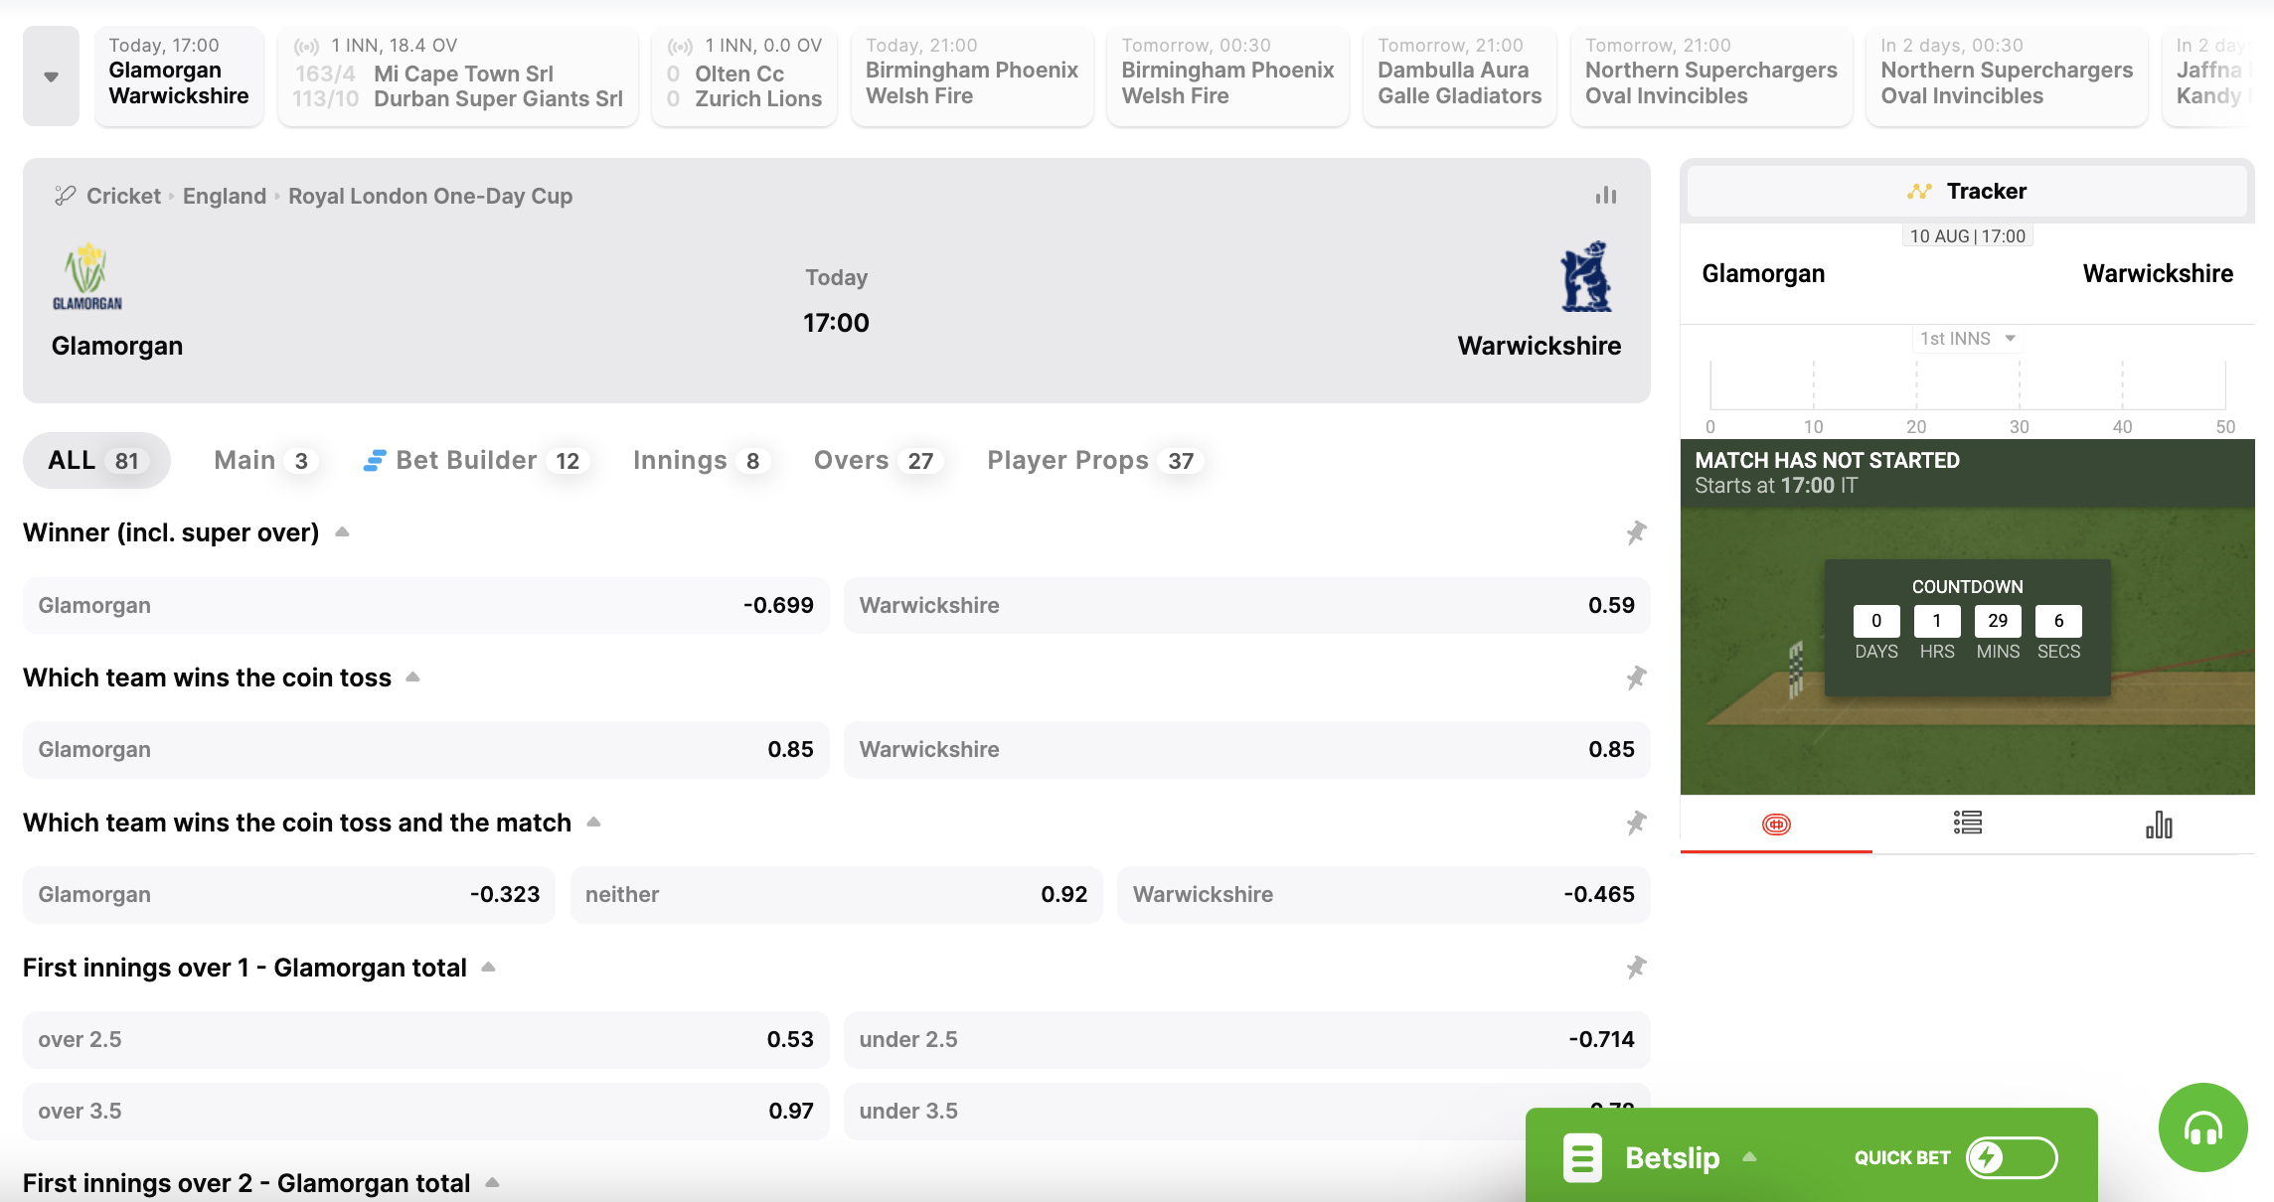Collapse coin toss and the match section
The height and width of the screenshot is (1202, 2274).
pyautogui.click(x=593, y=823)
